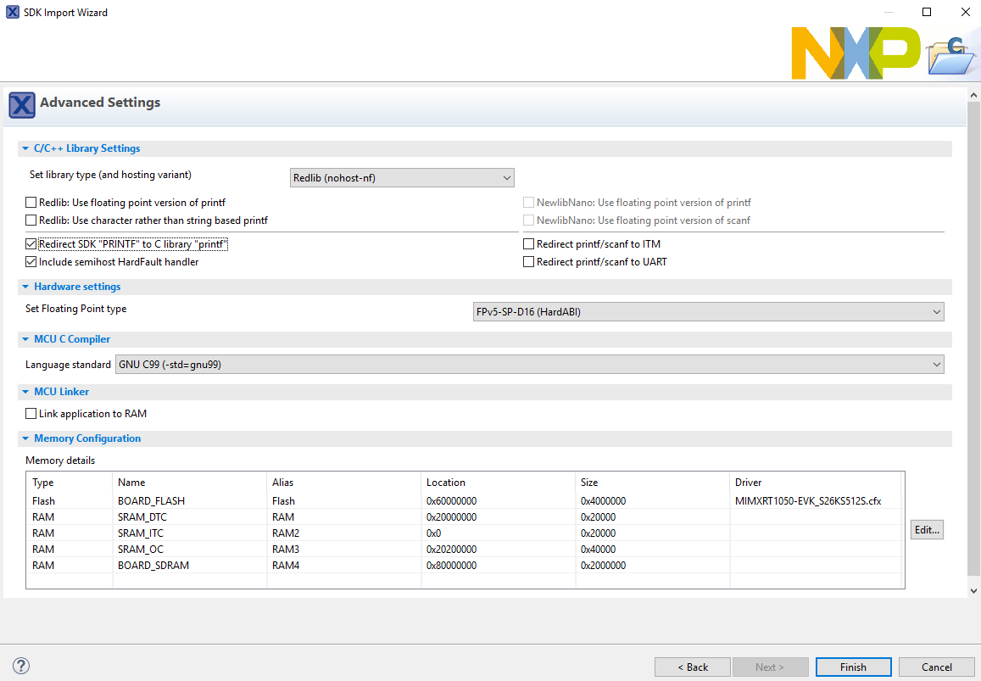
Task: Collapse the Memory Configuration section
Action: point(25,438)
